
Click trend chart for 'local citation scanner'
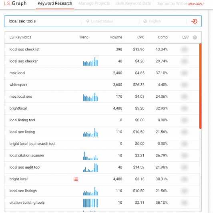coord(90,156)
